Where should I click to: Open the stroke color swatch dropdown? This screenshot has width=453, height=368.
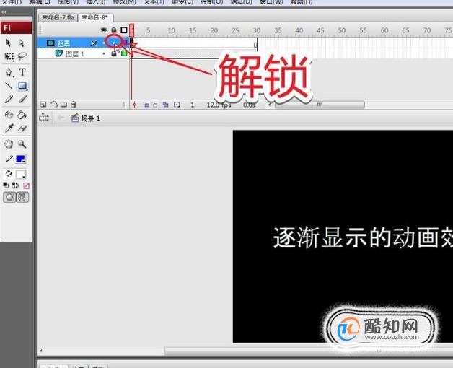point(20,159)
